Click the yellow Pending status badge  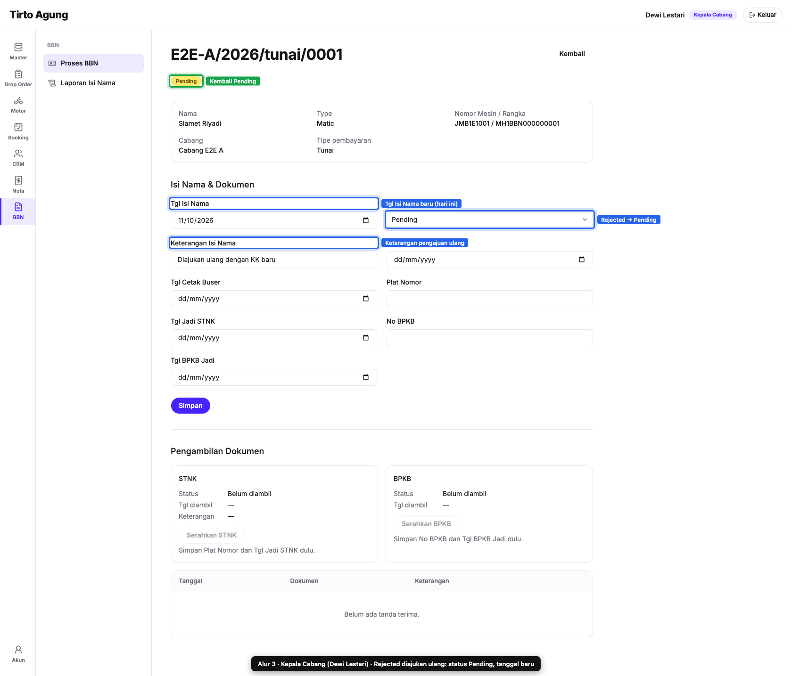click(186, 81)
